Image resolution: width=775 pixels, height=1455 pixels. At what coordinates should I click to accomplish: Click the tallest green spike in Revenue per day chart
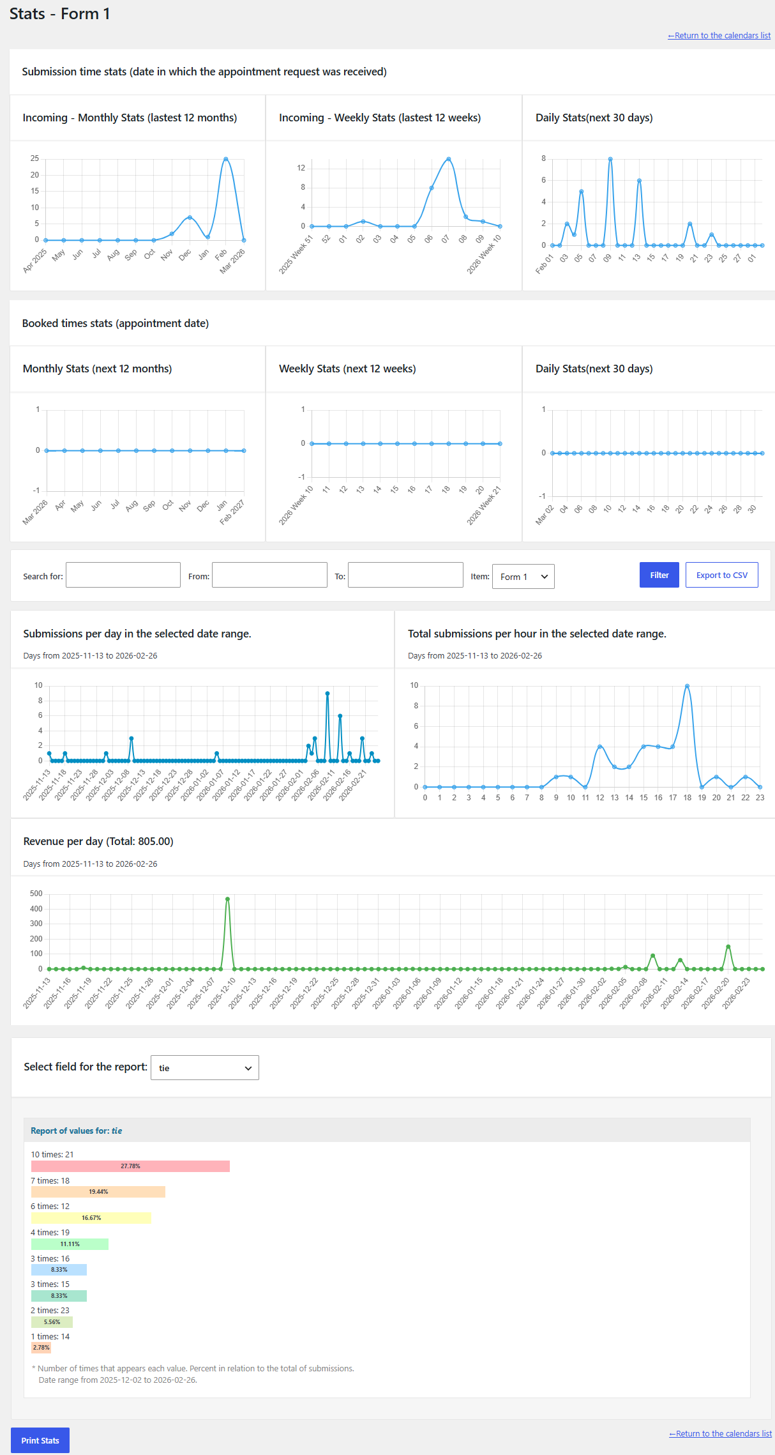[228, 899]
